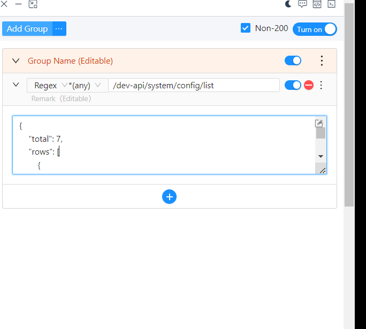This screenshot has height=329, width=366.
Task: Open the Add Group ellipsis menu
Action: (59, 29)
